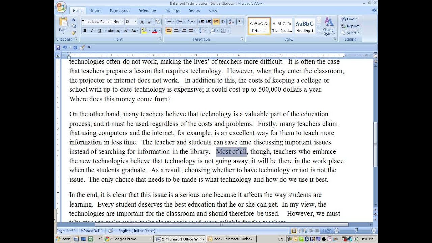Sort text with the A-Z icon

[x=232, y=21]
